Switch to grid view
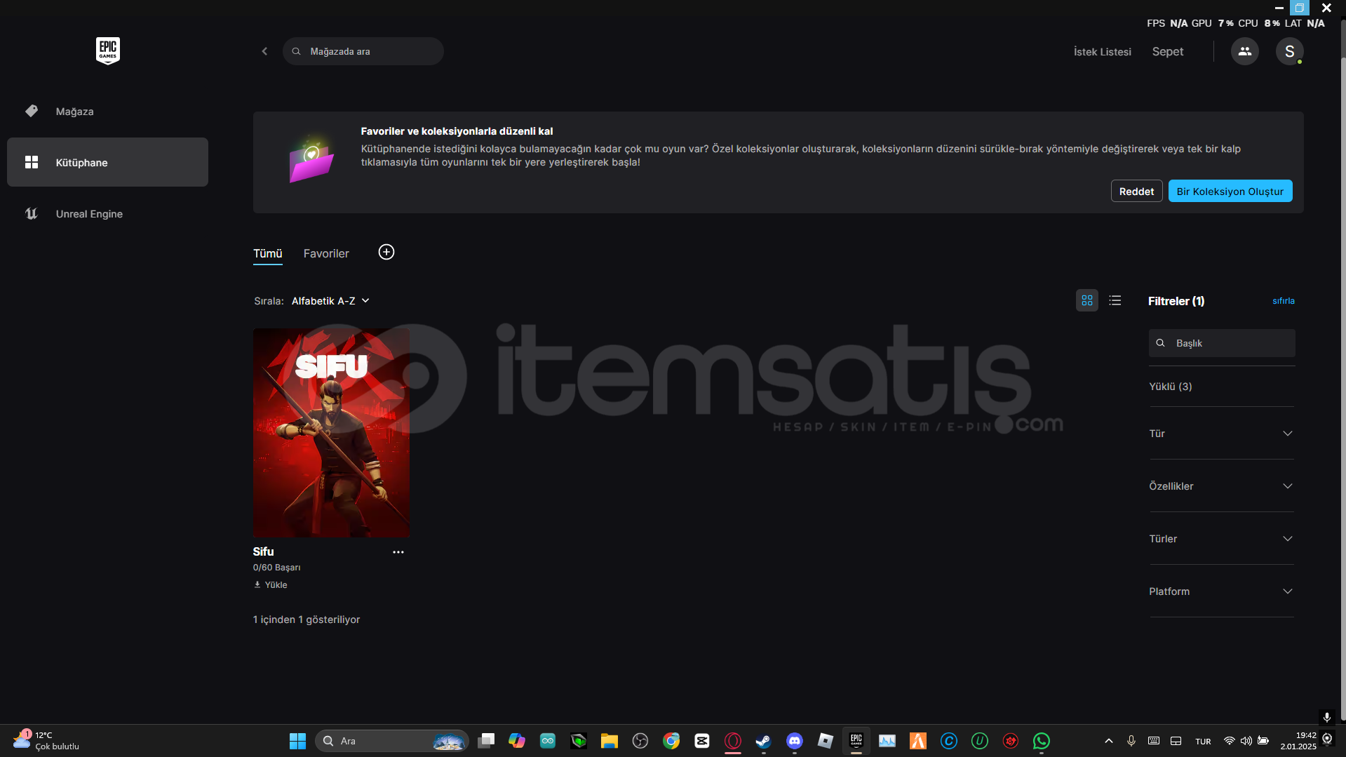The width and height of the screenshot is (1346, 757). coord(1086,300)
